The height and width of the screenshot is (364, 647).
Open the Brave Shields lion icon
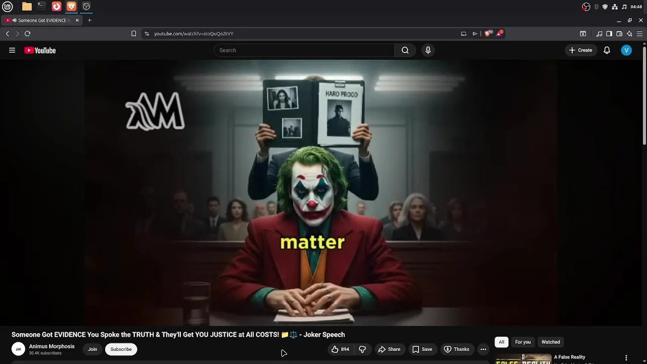[x=487, y=33]
